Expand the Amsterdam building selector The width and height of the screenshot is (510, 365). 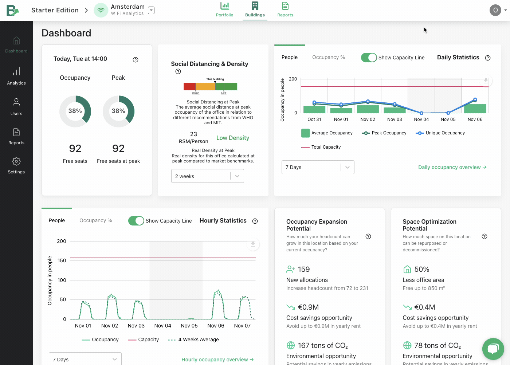[x=151, y=11]
